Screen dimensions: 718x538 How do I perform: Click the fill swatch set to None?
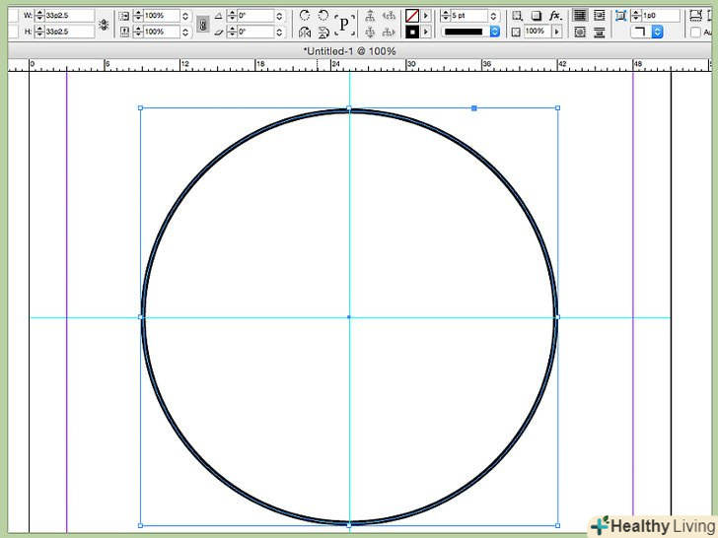tap(412, 16)
